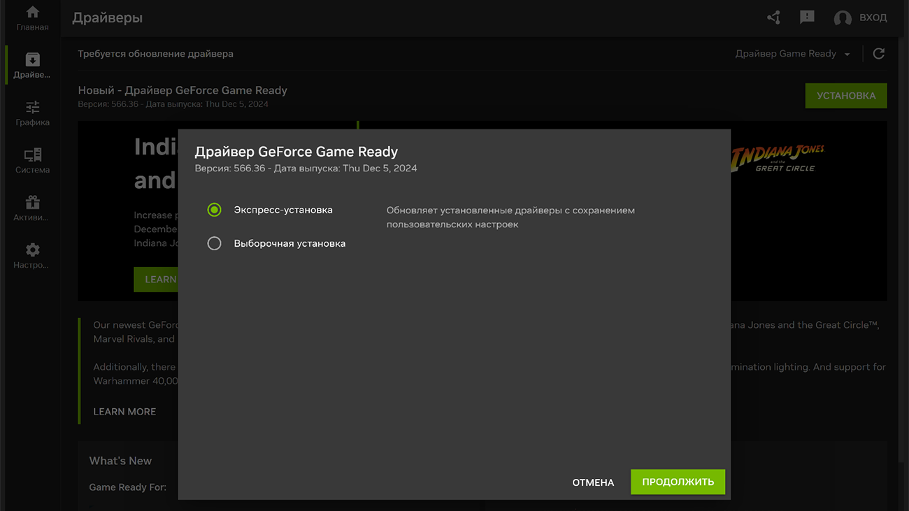The image size is (909, 511).
Task: Click the feedback message icon
Action: click(807, 17)
